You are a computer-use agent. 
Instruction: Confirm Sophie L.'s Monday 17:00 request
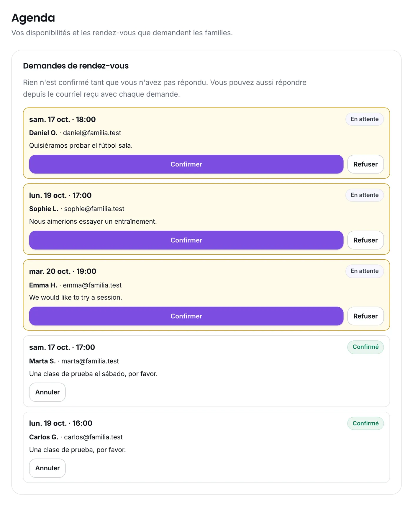click(186, 240)
